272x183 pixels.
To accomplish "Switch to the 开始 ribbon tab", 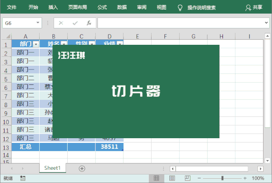I will pos(33,7).
